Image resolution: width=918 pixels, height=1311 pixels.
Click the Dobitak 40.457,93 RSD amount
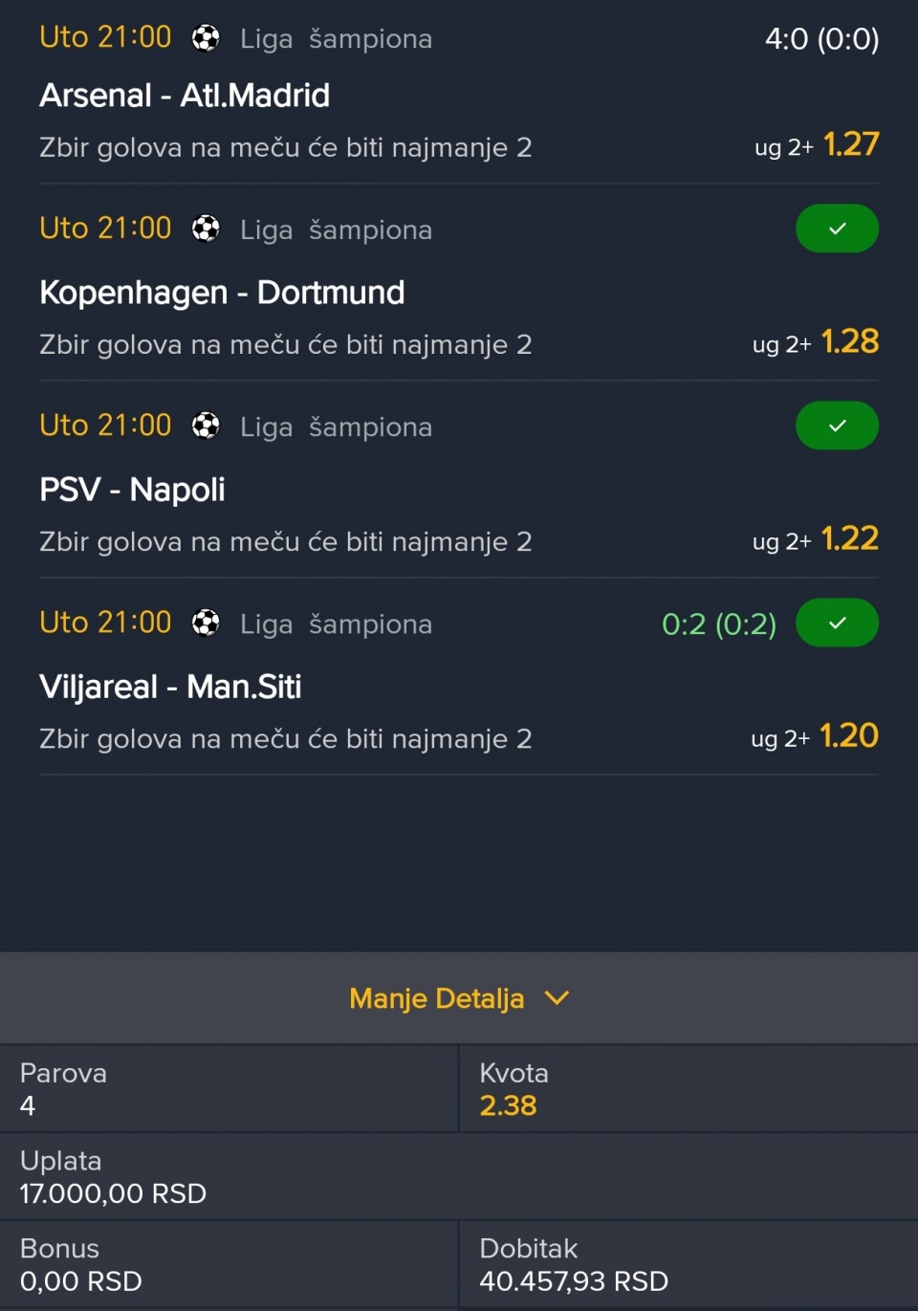point(574,1280)
